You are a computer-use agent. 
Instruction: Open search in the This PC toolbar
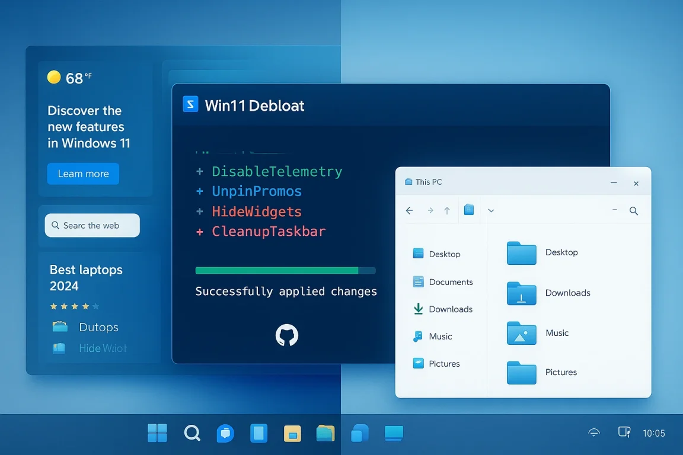633,210
